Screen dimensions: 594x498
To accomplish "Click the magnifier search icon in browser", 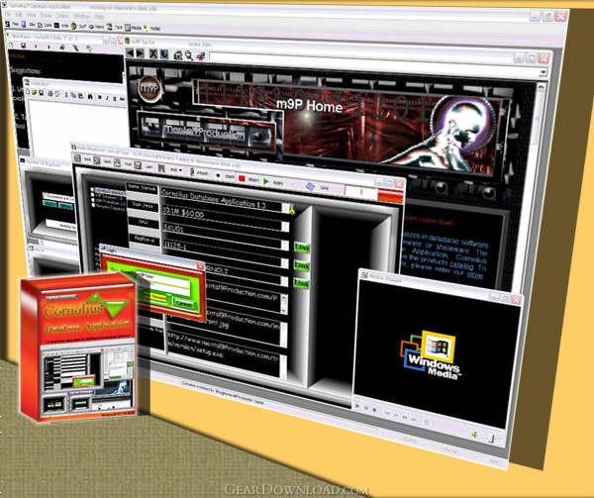I will click(188, 55).
